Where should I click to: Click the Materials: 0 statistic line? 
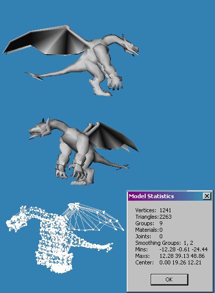coord(149,230)
